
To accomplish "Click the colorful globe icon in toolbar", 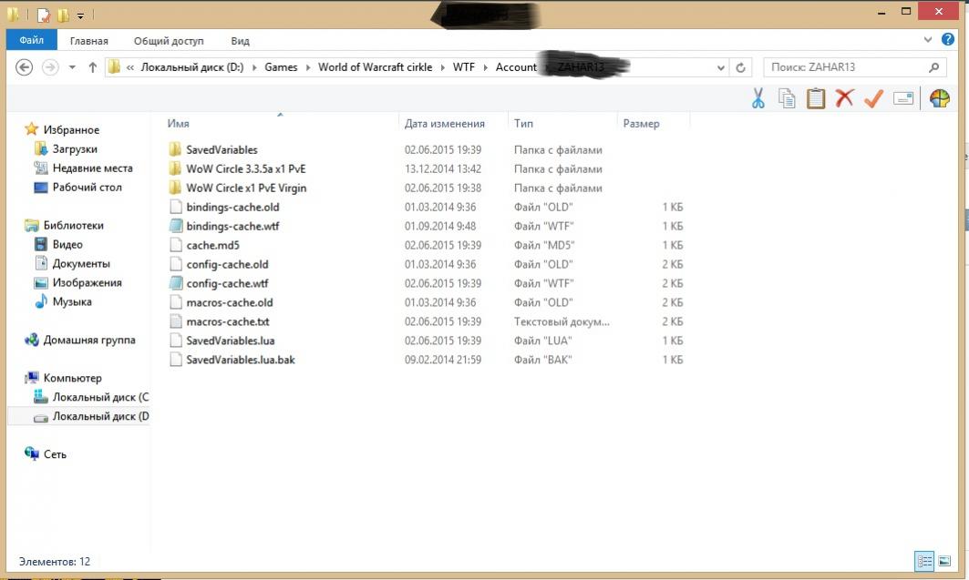I will [939, 98].
